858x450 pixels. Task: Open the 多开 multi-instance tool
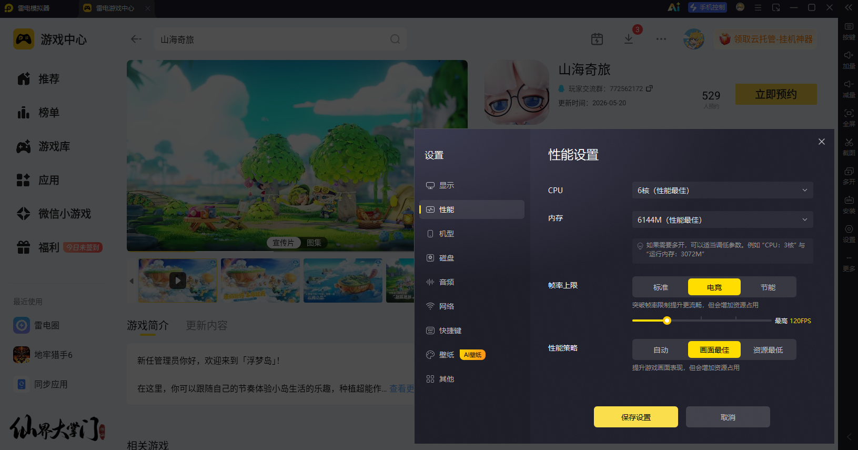click(849, 175)
